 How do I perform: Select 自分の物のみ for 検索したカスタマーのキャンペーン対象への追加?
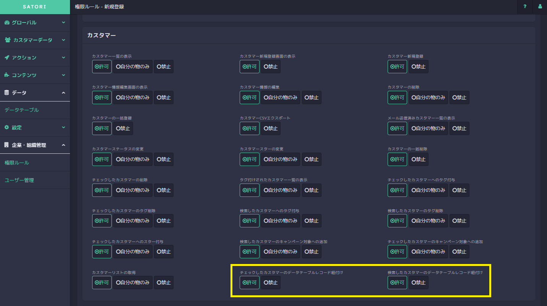click(x=281, y=251)
